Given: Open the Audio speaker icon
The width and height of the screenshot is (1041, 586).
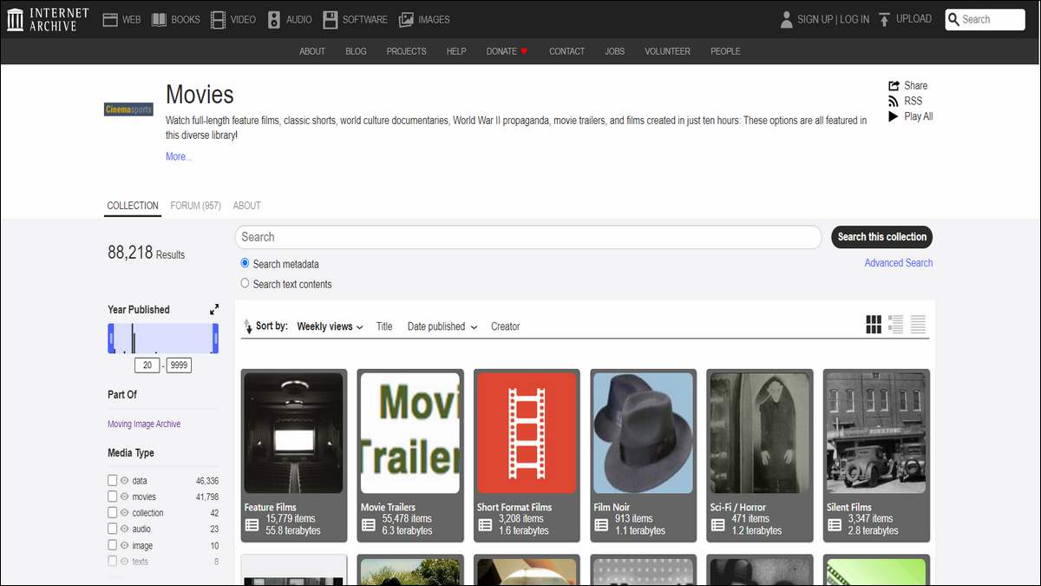Looking at the screenshot, I should coord(274,19).
